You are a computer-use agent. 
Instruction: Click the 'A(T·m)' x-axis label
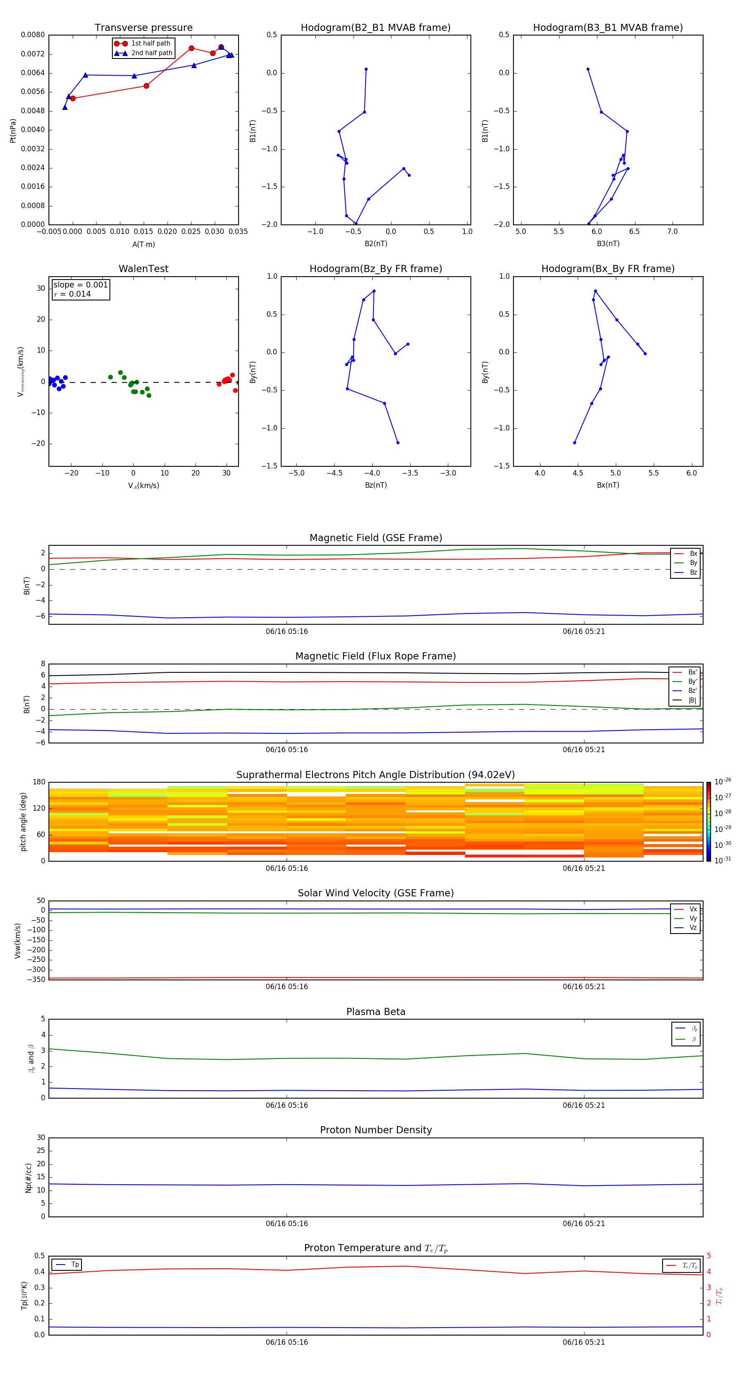143,244
